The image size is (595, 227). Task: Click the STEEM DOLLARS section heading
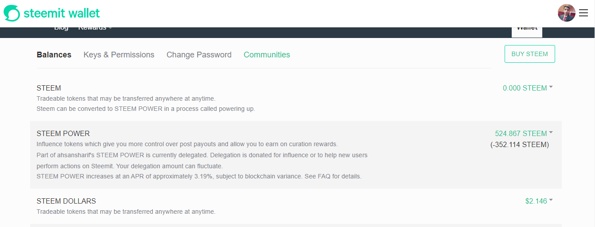66,201
